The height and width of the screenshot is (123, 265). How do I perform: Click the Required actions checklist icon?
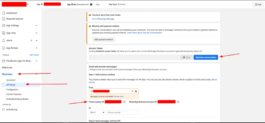pos(3,19)
